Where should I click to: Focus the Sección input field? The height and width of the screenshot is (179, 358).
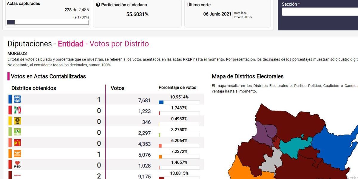click(319, 12)
